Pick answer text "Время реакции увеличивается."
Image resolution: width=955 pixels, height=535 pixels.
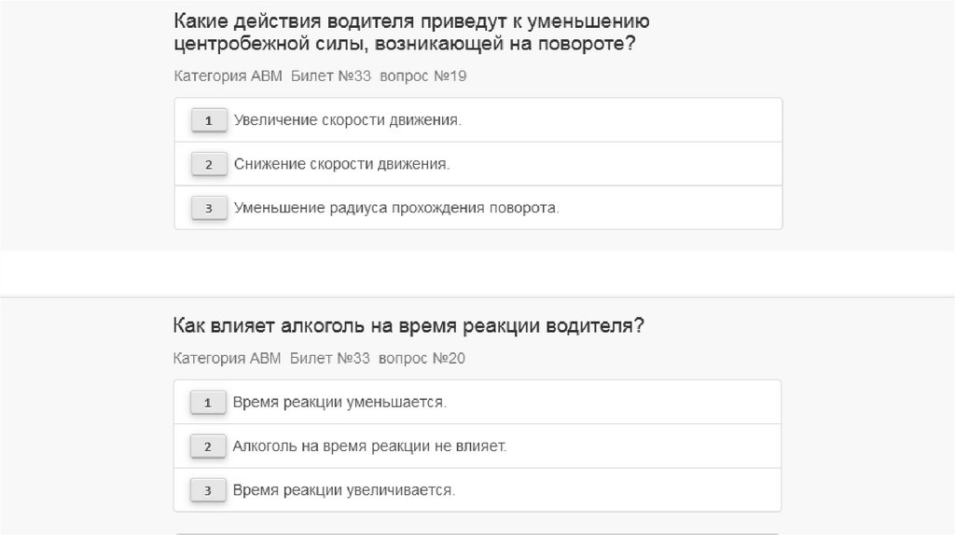click(343, 489)
